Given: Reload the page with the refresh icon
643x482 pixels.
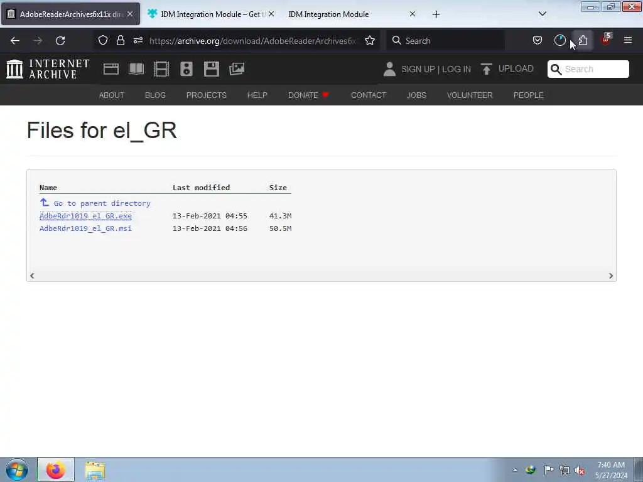Looking at the screenshot, I should click(60, 41).
